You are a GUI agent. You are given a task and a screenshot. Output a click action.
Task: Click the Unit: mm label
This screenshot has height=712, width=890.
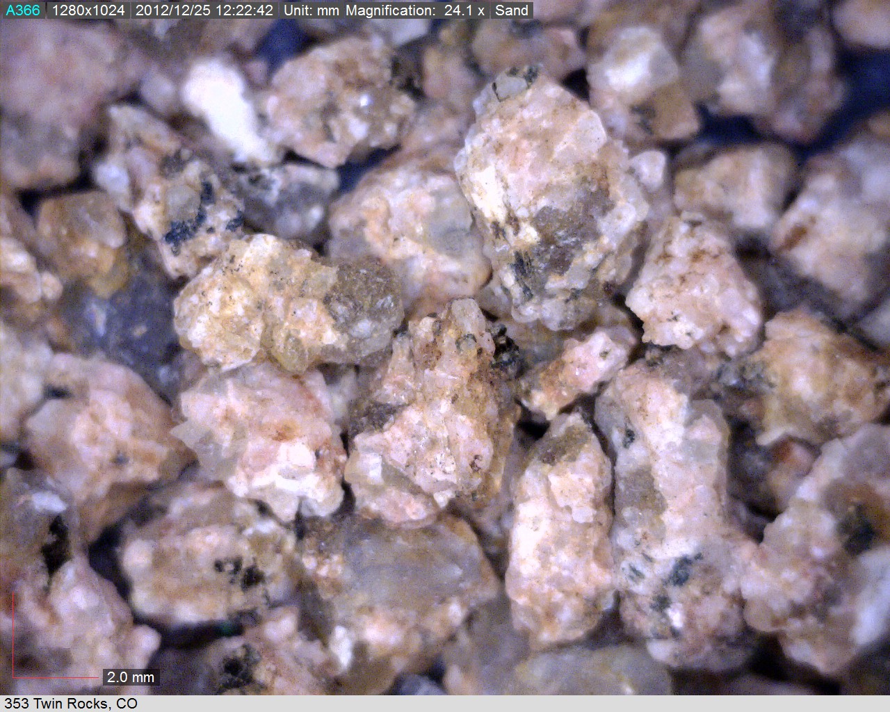(x=312, y=10)
